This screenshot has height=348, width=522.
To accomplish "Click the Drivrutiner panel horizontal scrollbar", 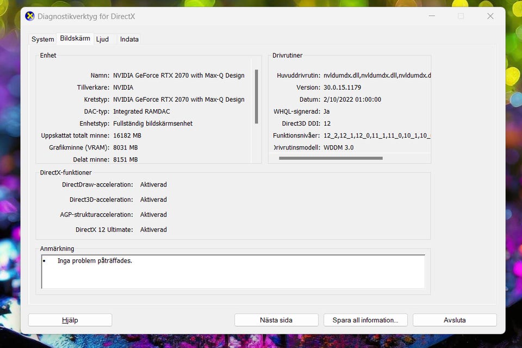I will (x=331, y=158).
